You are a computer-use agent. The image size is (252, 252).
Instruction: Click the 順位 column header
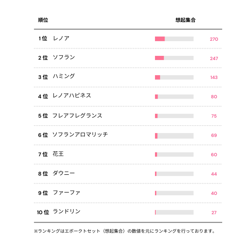tap(43, 20)
